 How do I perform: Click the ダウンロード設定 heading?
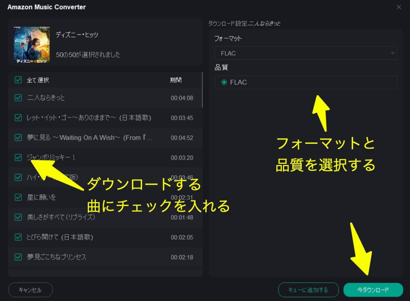pos(228,24)
